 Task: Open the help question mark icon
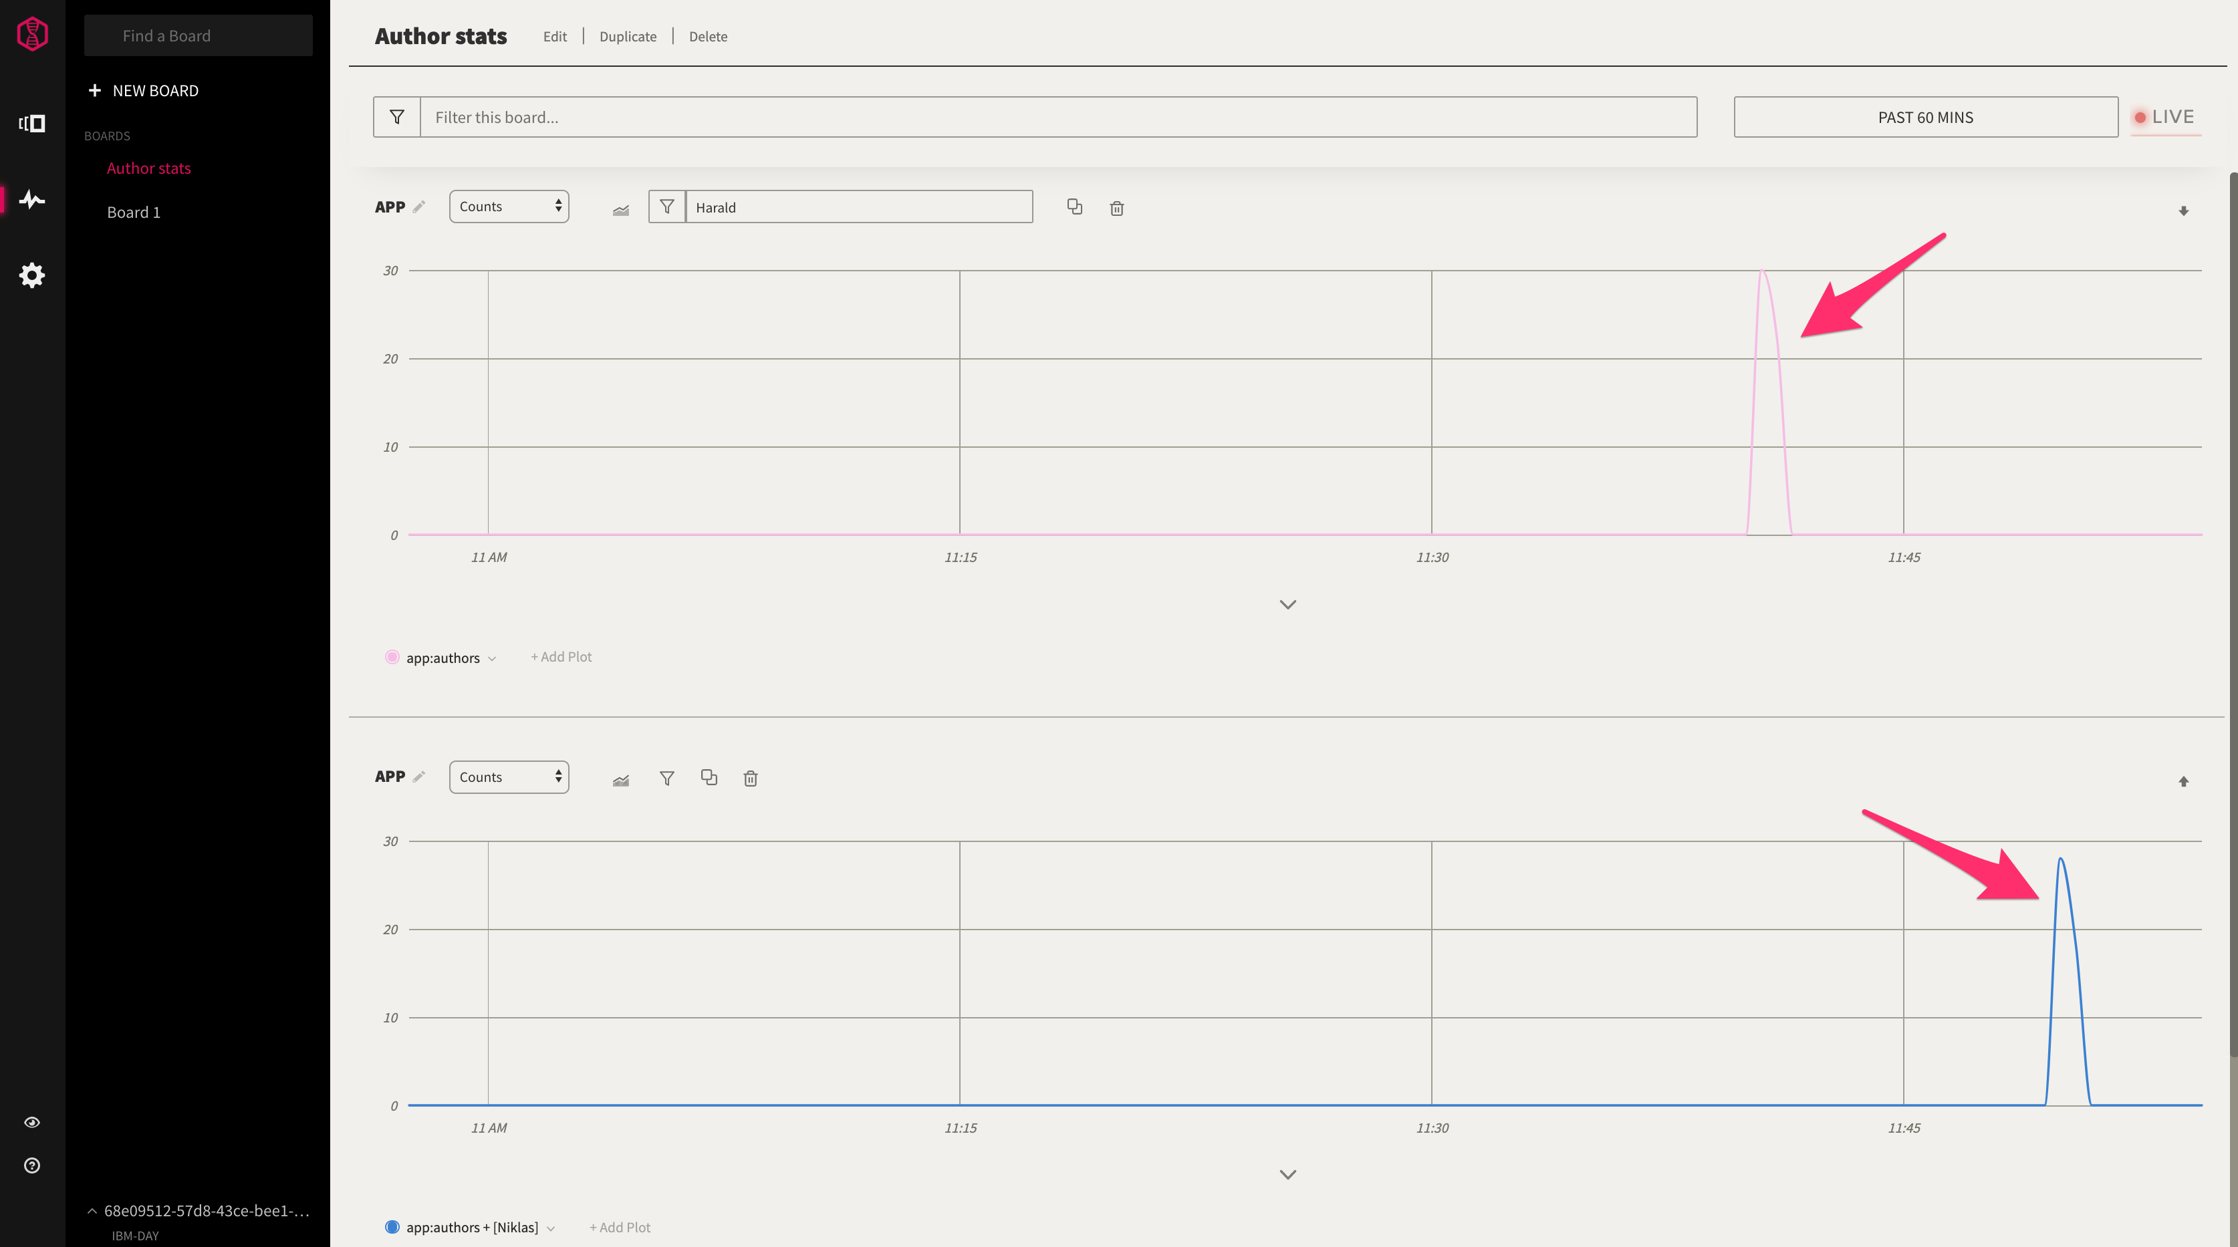(x=32, y=1165)
